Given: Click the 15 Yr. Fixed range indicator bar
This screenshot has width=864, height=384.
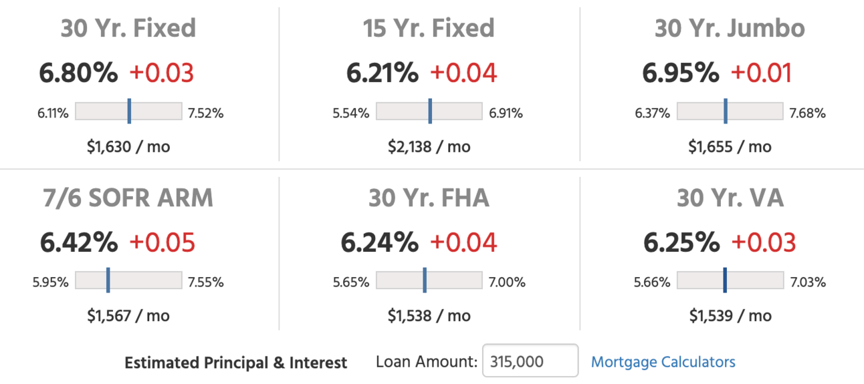Looking at the screenshot, I should [429, 112].
